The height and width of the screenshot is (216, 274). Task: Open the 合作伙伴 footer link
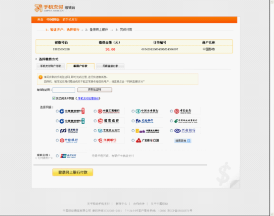[139, 204]
